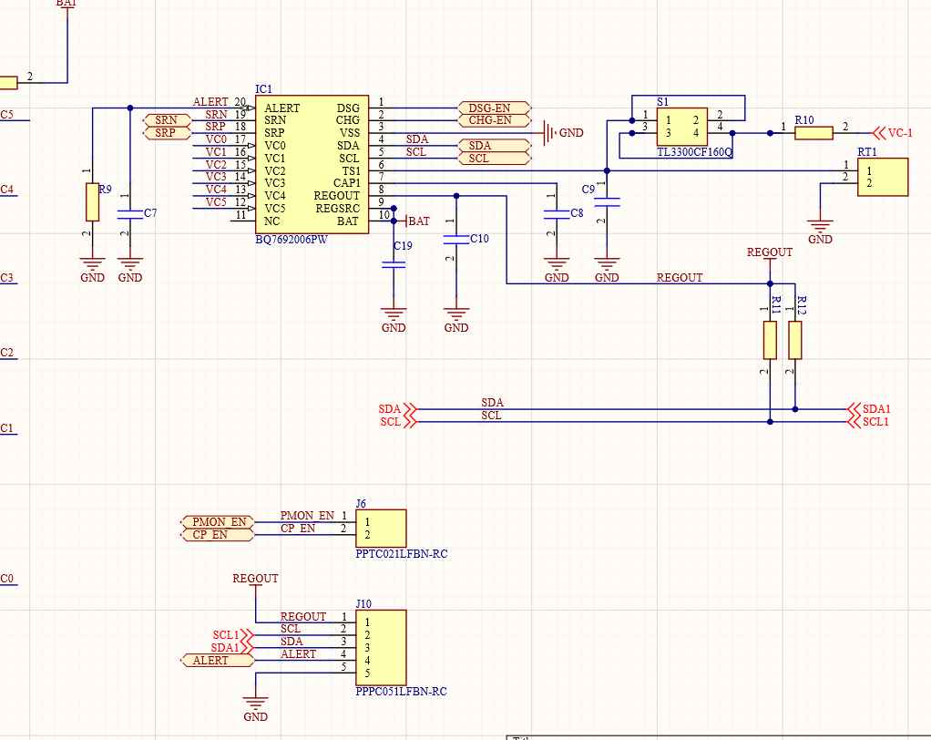
Task: Select the RT1 thermistor connector box
Action: [x=883, y=177]
